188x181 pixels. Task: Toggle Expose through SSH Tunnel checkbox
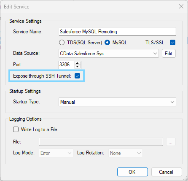77,76
